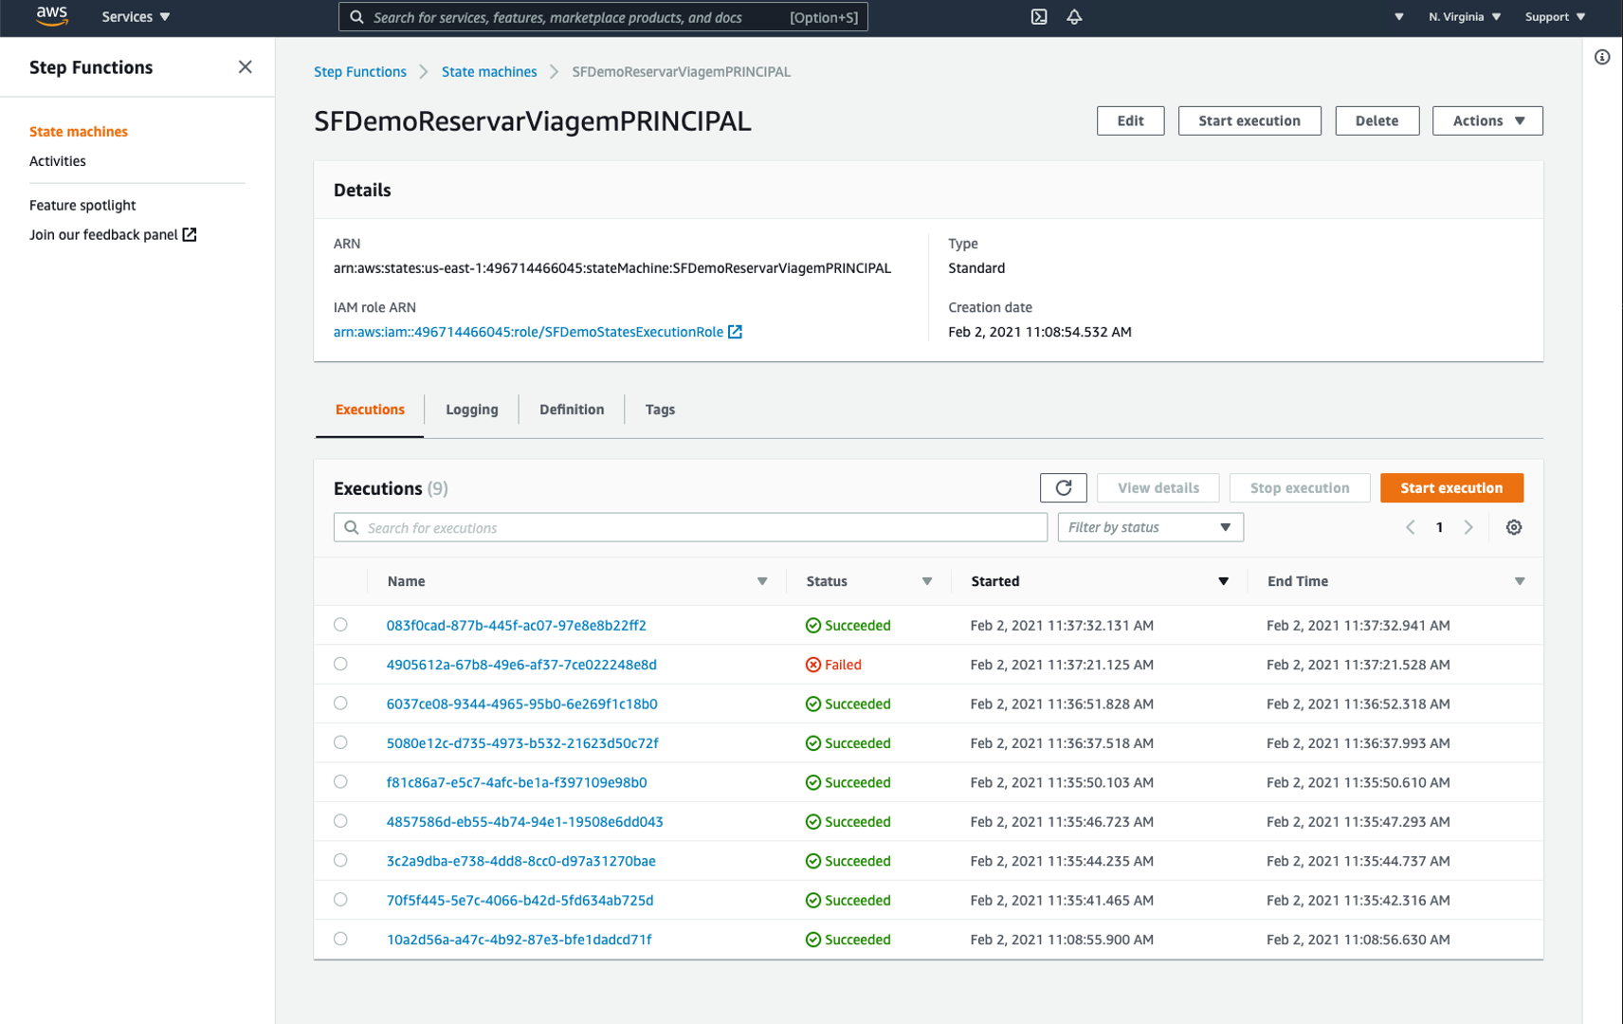1623x1024 pixels.
Task: Select radio for execution 10a2d56a
Action: 340,939
